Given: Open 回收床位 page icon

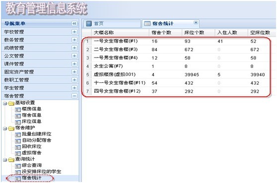Looking at the screenshot, I should coord(18,147).
